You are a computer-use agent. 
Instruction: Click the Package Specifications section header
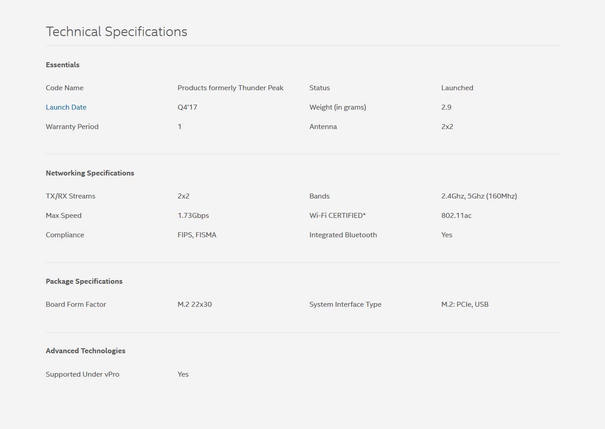(x=84, y=281)
